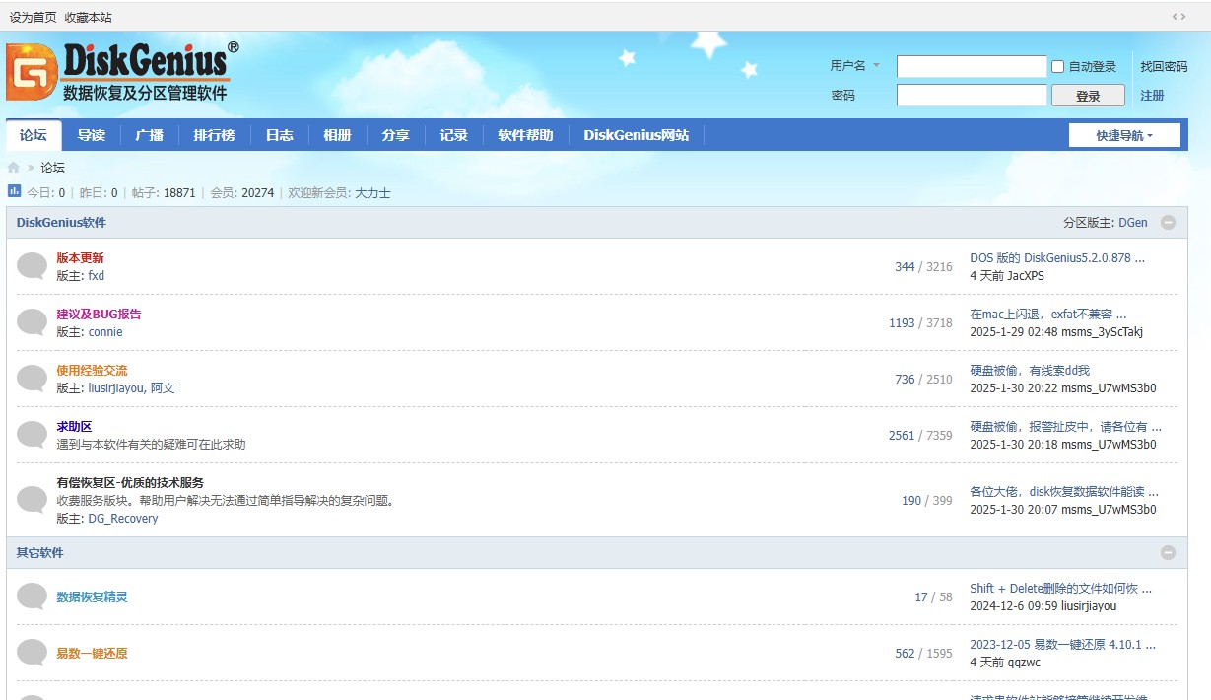
Task: Open the 快捷导航 dropdown
Action: pyautogui.click(x=1124, y=135)
